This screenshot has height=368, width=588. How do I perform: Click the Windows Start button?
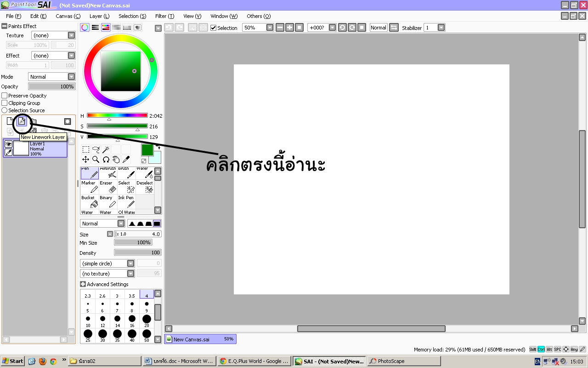point(12,361)
